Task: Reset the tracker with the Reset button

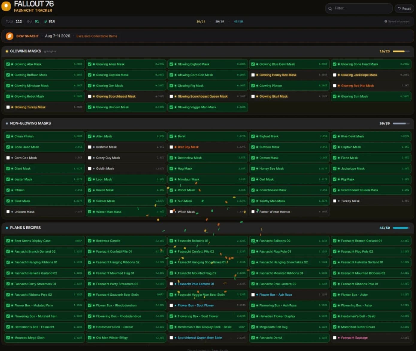Action: click(x=404, y=8)
